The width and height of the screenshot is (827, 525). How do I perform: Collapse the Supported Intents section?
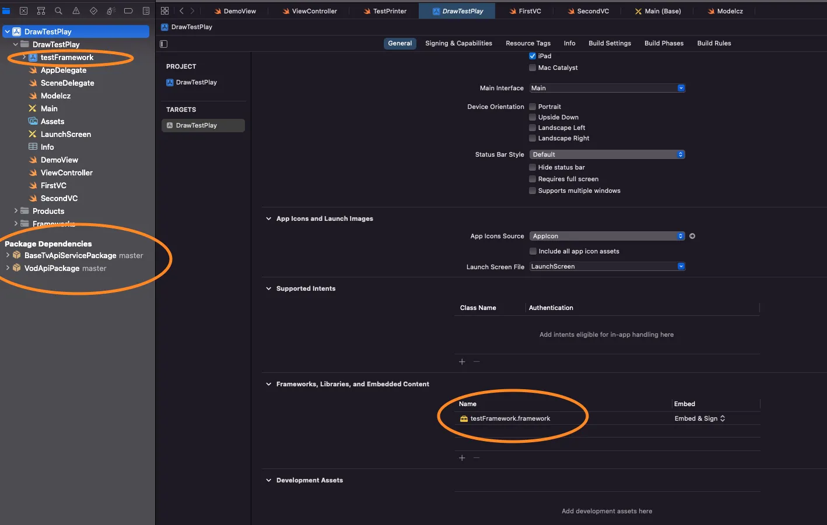[269, 288]
